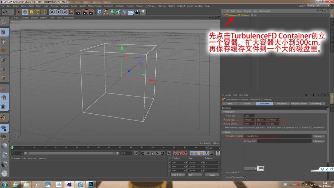The width and height of the screenshot is (334, 188).
Task: Click Render View clapperboard icon
Action: pyautogui.click(x=78, y=12)
